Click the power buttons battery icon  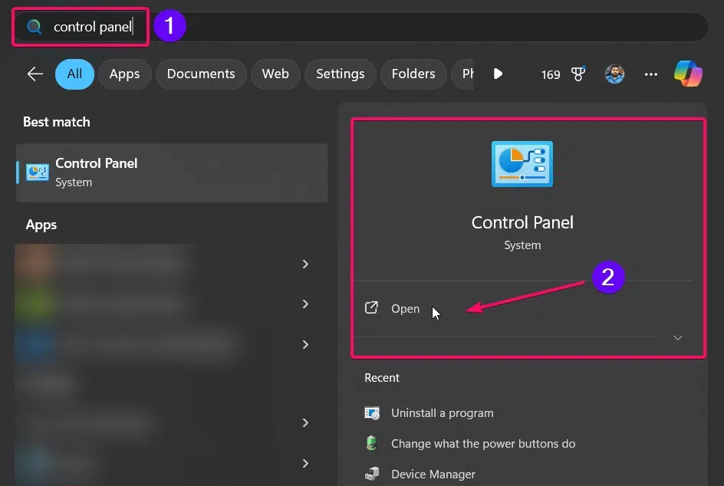pyautogui.click(x=371, y=443)
